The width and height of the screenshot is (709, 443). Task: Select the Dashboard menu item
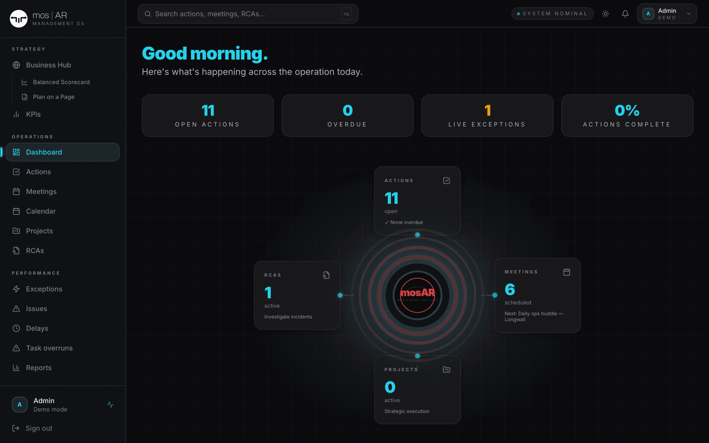point(63,152)
